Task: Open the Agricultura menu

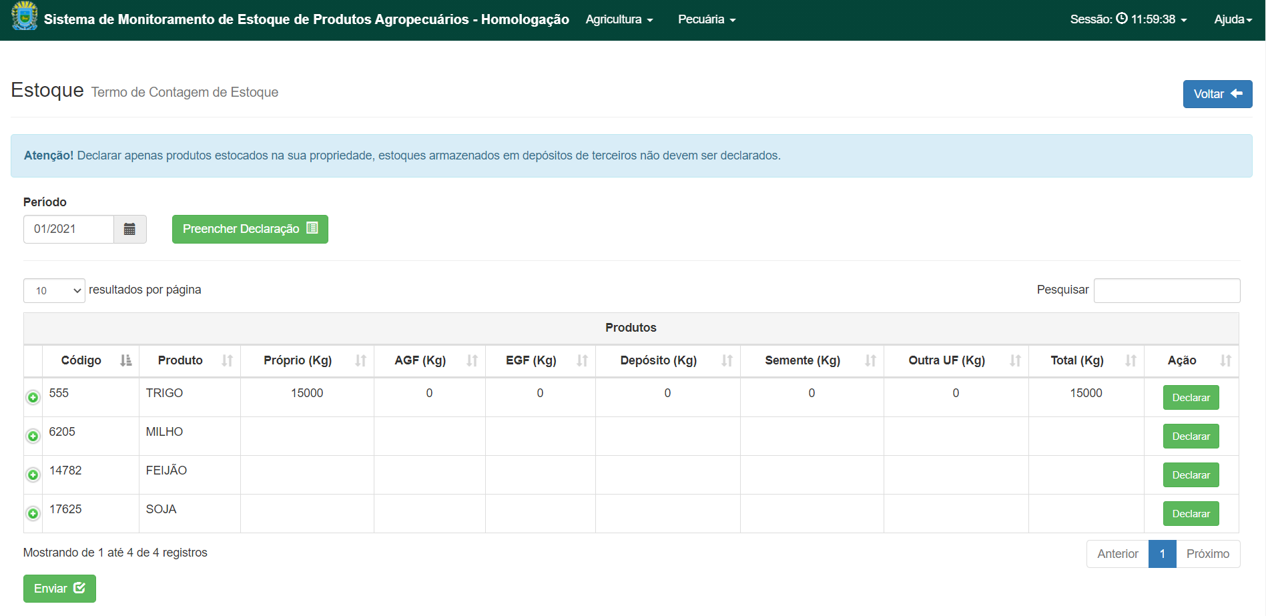Action: click(619, 19)
